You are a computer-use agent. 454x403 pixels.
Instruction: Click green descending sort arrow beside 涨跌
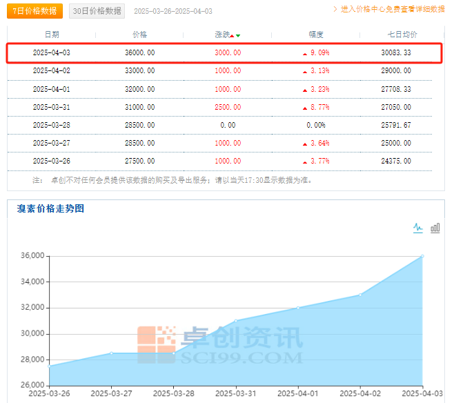pyautogui.click(x=238, y=35)
